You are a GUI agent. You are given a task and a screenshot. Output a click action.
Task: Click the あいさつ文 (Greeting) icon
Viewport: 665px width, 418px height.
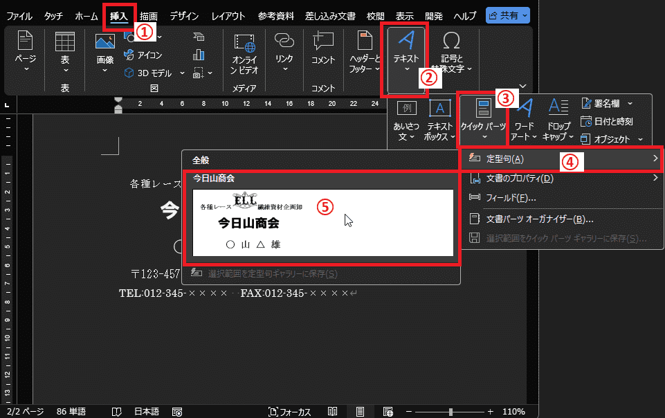(408, 120)
